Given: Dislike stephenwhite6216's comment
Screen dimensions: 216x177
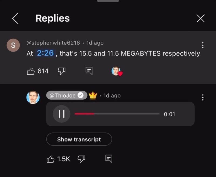Looking at the screenshot, I should (62, 71).
